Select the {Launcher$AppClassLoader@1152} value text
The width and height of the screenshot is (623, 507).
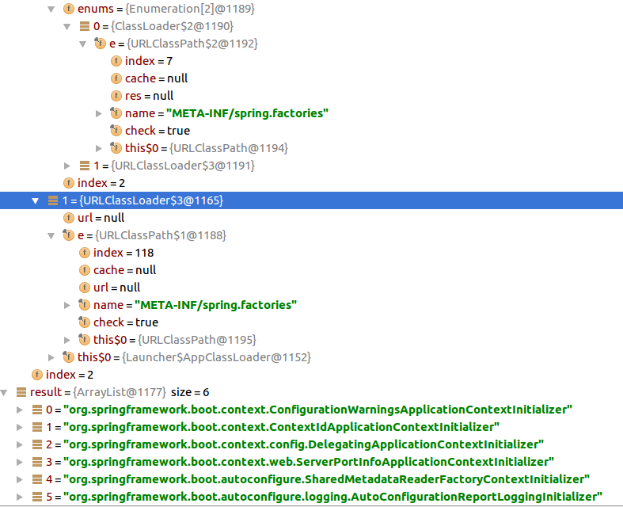tap(217, 357)
